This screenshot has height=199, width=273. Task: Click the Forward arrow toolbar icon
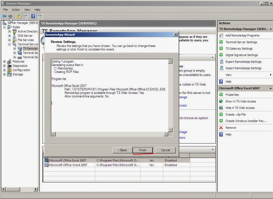coord(10,16)
